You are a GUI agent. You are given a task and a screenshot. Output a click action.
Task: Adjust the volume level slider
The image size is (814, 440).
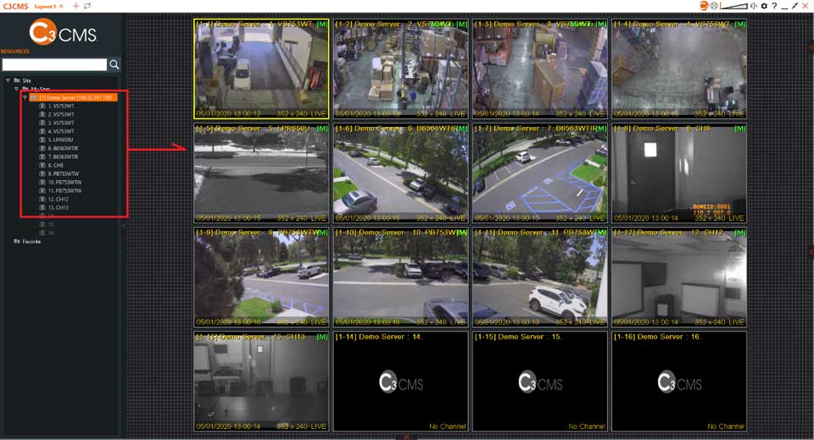pos(735,6)
